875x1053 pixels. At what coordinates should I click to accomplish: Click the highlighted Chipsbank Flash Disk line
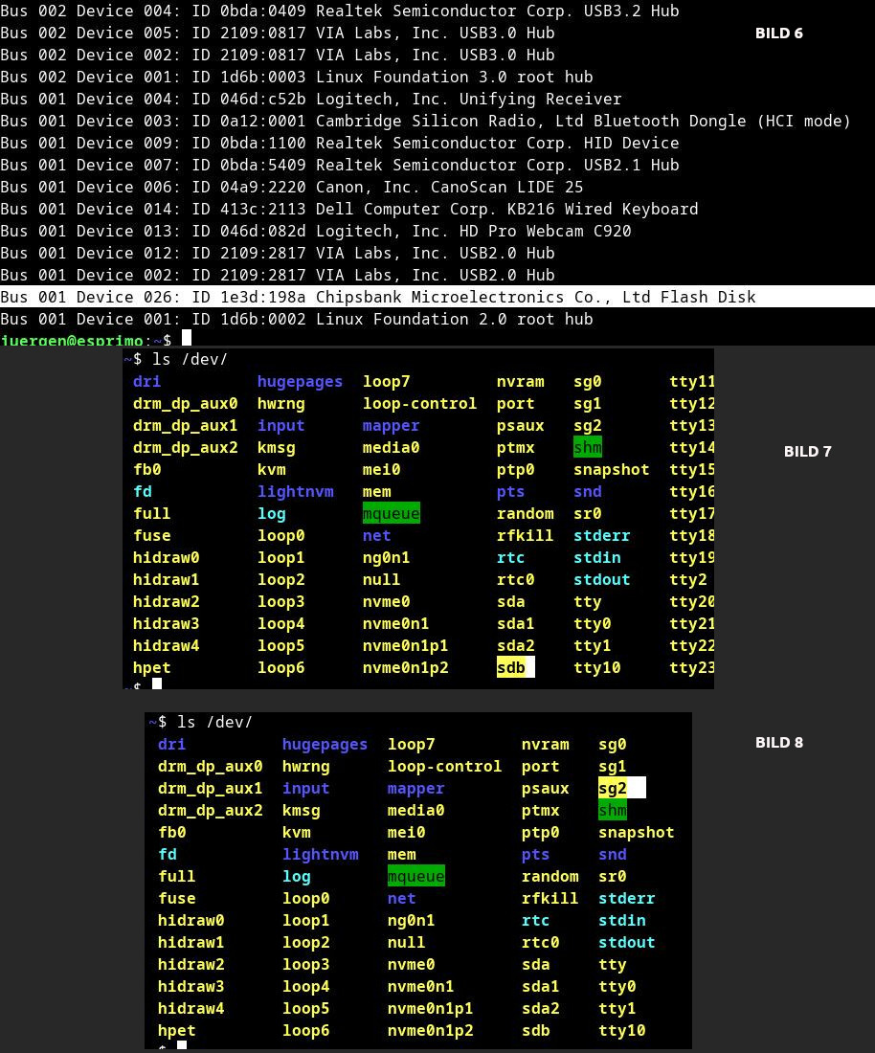point(378,297)
